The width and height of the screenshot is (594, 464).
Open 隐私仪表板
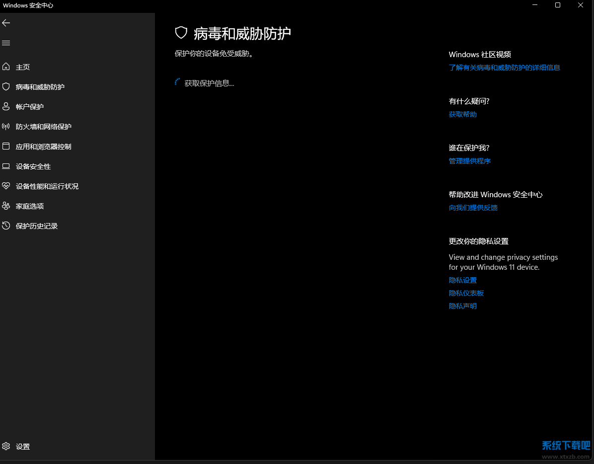[x=466, y=293]
